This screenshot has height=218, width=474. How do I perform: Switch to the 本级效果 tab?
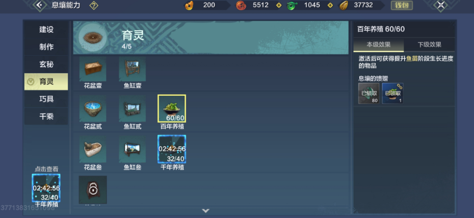(379, 45)
